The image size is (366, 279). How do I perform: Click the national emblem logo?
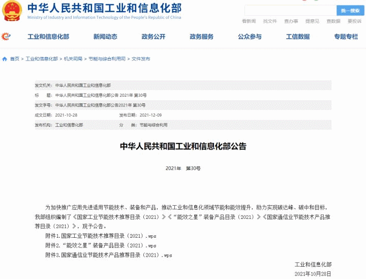[12, 10]
